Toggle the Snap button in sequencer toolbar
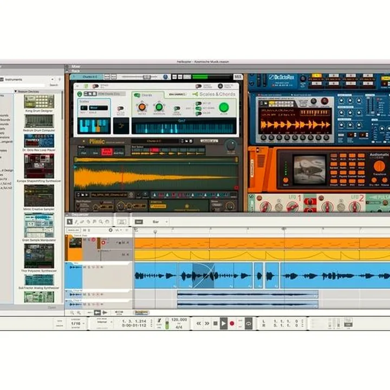The height and width of the screenshot is (390, 390). tap(139, 222)
